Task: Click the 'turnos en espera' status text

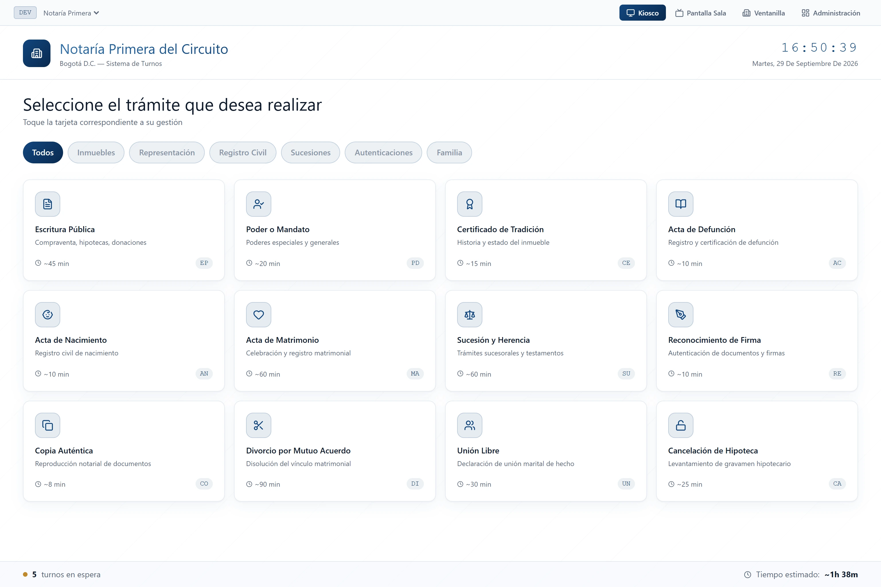Action: 71,575
